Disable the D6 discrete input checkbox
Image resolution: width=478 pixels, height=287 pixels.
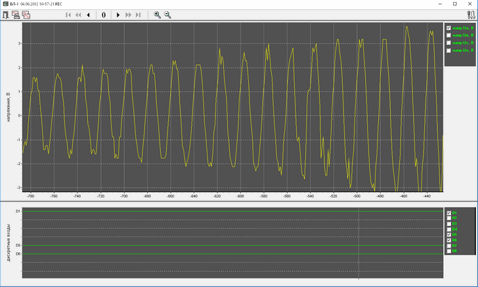pyautogui.click(x=448, y=240)
